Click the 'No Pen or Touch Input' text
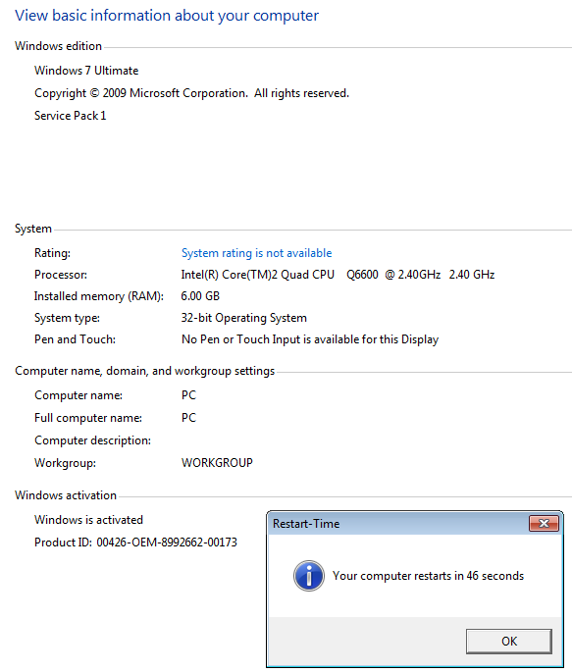 (310, 339)
